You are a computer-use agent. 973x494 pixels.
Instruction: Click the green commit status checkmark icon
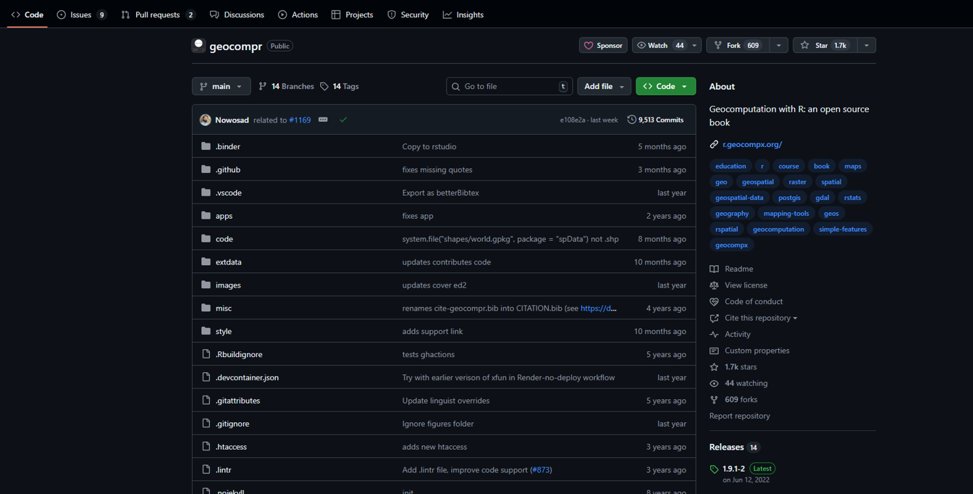343,120
